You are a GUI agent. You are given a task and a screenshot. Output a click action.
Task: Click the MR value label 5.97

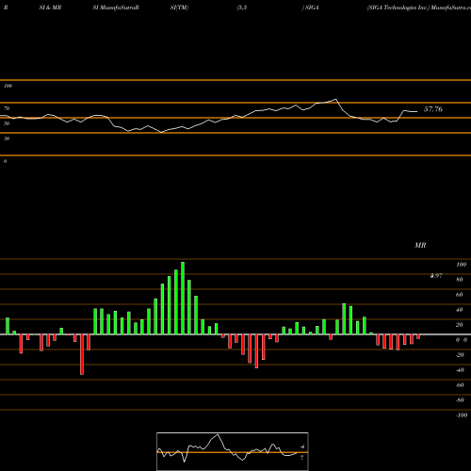point(436,276)
